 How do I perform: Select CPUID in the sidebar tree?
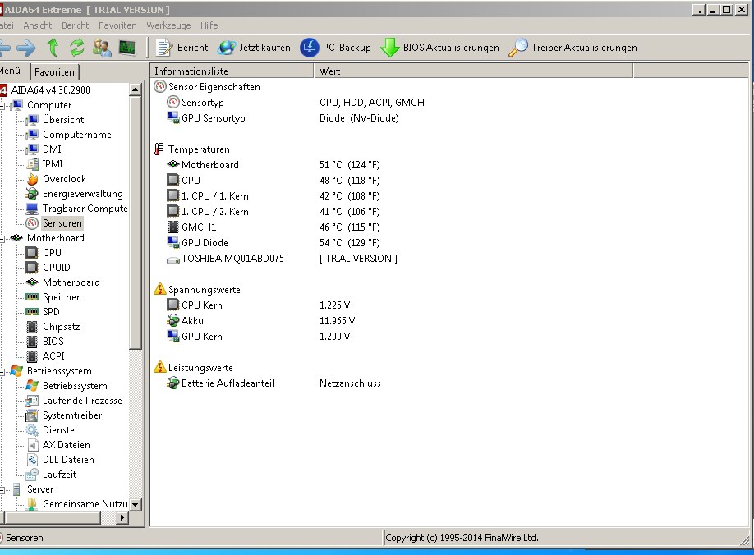click(56, 267)
